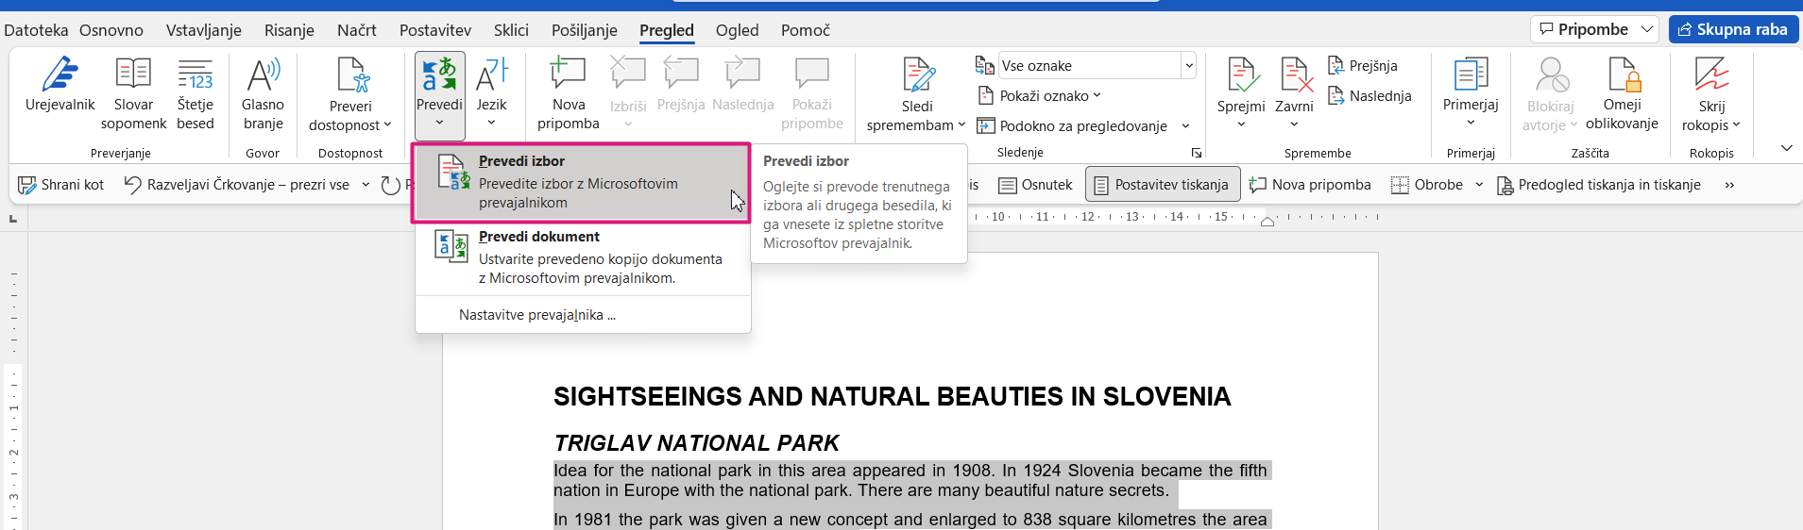The width and height of the screenshot is (1803, 530).
Task: Click the TRIGLAV NATIONAL PARK heading
Action: click(696, 443)
